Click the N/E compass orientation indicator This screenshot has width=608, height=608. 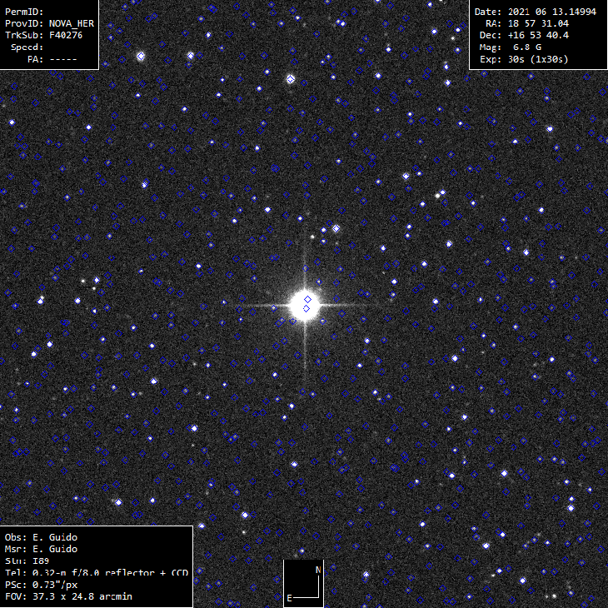[x=304, y=584]
